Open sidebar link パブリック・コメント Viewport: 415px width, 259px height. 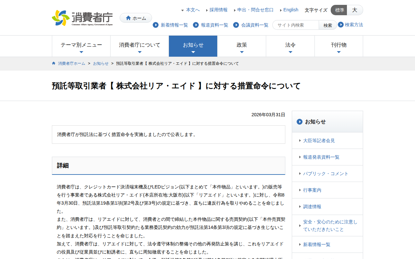[x=326, y=174]
